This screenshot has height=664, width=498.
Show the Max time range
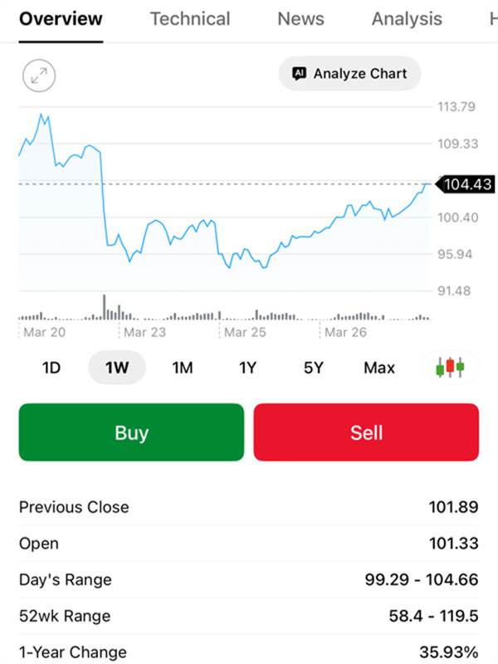[x=379, y=368]
